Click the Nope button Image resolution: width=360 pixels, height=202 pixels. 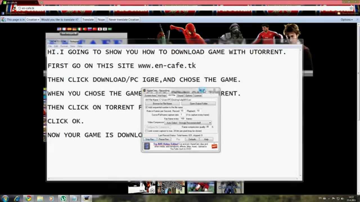[x=101, y=20]
